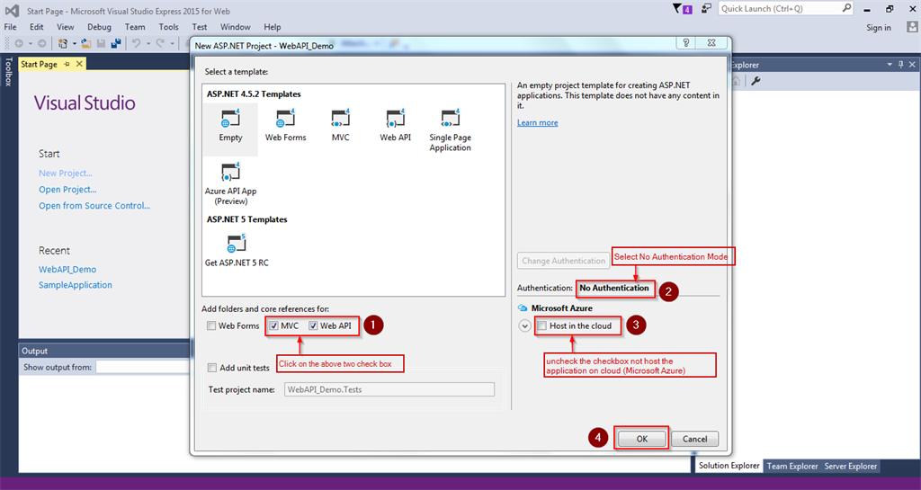Click the Change Authentication button

(563, 261)
